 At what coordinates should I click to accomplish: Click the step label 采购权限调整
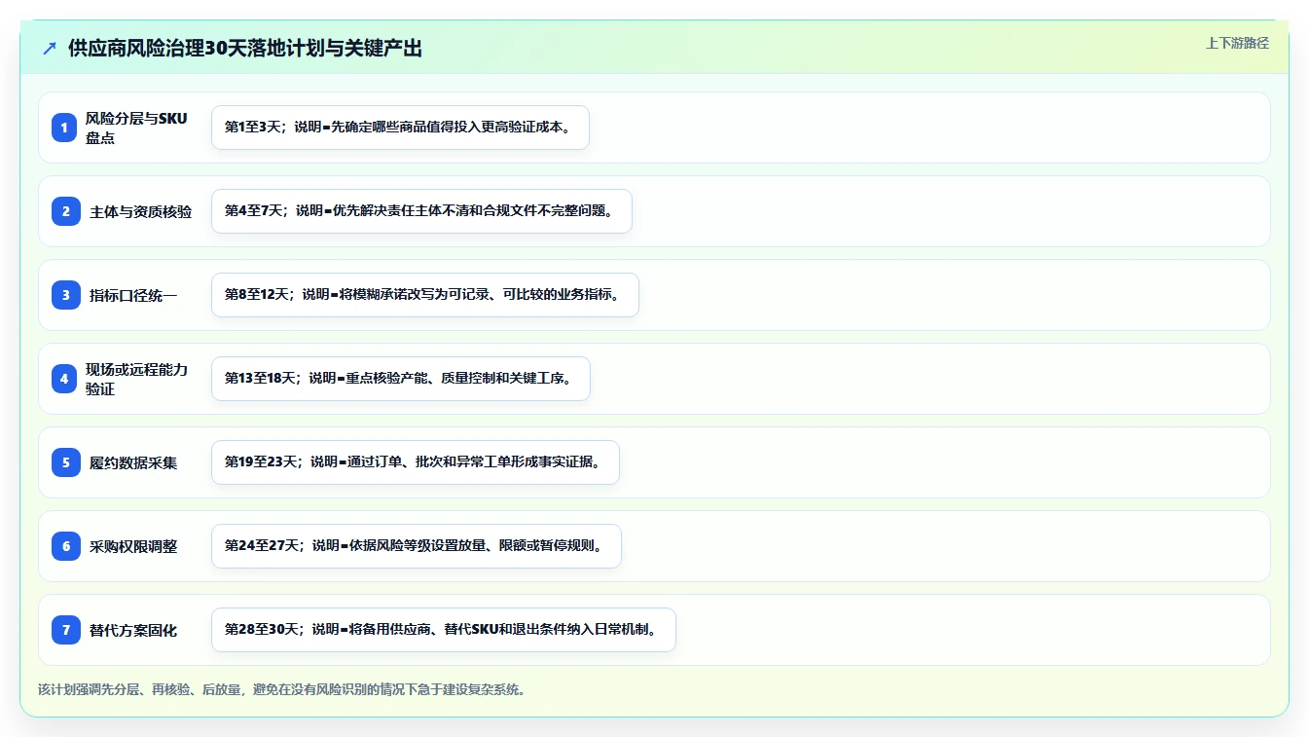[x=133, y=546]
